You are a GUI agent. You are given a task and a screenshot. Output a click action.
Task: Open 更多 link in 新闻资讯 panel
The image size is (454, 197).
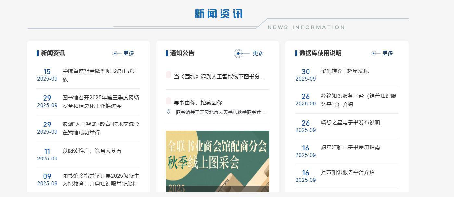click(x=129, y=53)
